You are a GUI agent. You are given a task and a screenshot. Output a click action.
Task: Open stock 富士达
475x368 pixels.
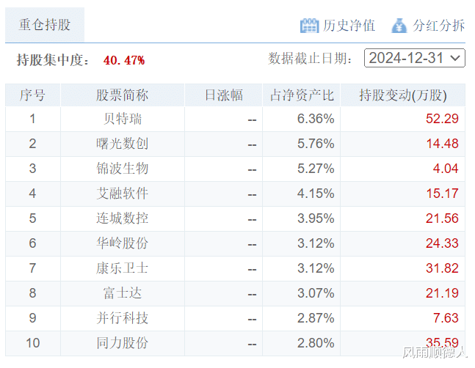123,293
